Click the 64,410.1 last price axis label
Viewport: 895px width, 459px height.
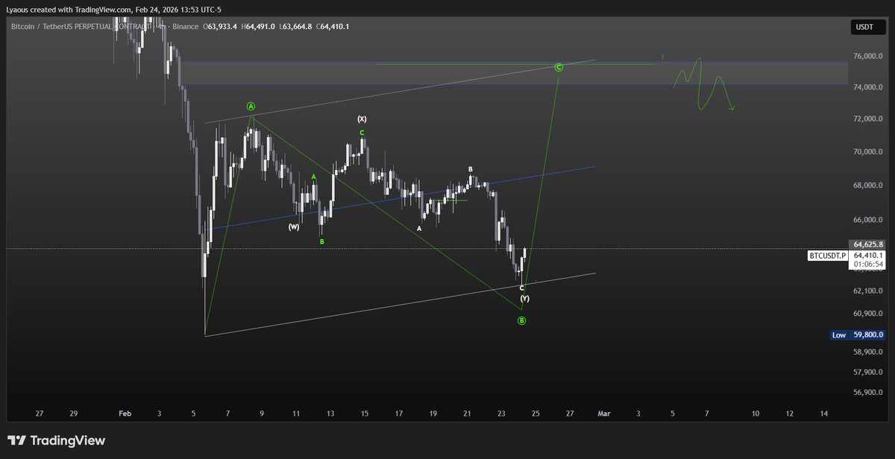(x=869, y=255)
